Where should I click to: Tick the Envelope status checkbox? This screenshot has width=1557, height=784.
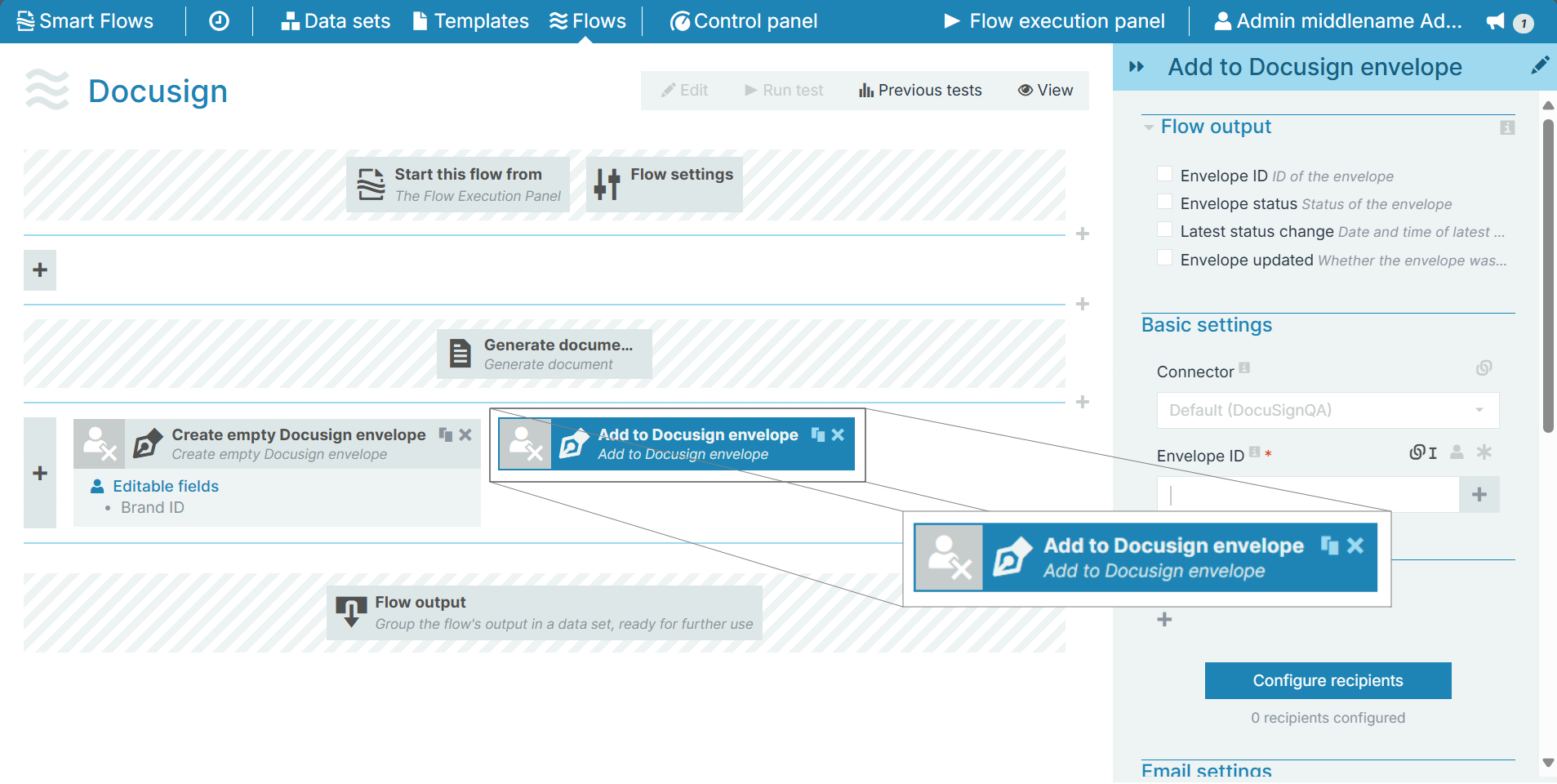(x=1165, y=202)
